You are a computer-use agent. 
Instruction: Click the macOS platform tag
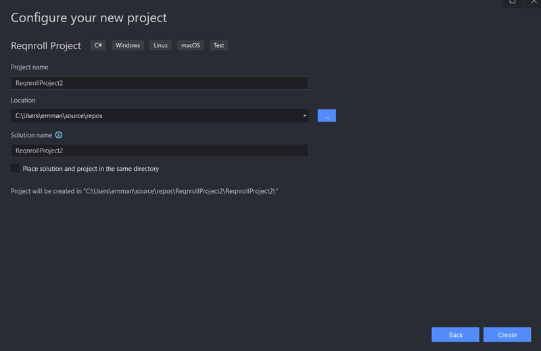click(x=191, y=45)
